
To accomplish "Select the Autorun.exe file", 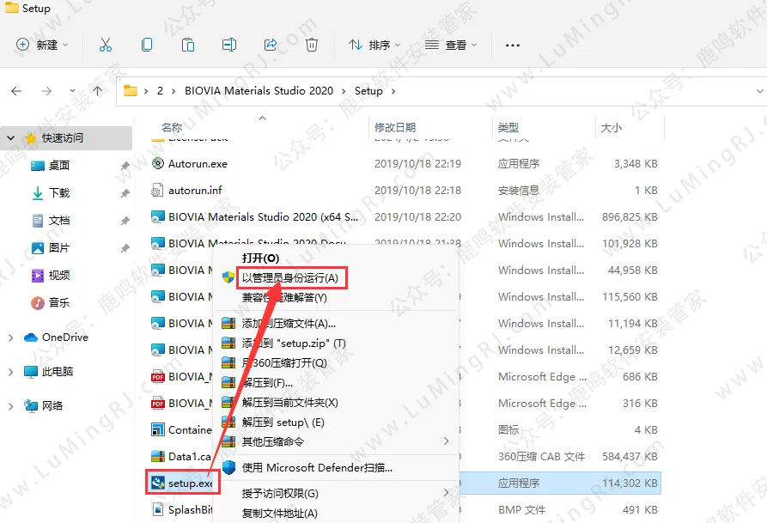I will coord(198,163).
